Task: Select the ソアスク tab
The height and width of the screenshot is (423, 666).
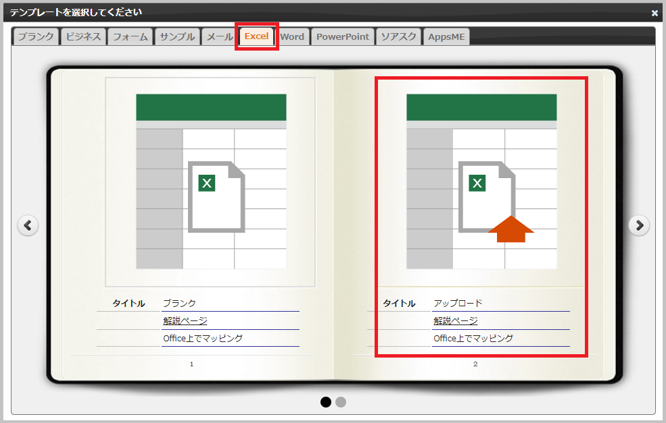Action: click(x=398, y=36)
